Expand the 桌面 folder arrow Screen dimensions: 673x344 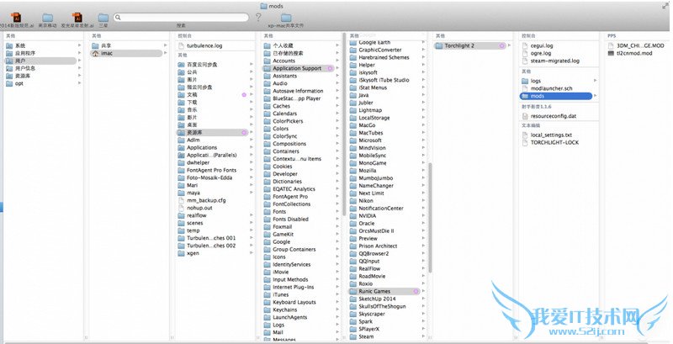(x=251, y=124)
